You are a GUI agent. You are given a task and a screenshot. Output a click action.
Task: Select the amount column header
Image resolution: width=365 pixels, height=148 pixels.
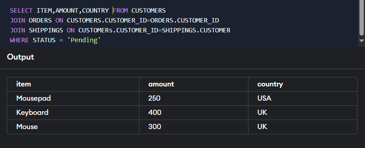tap(194, 84)
